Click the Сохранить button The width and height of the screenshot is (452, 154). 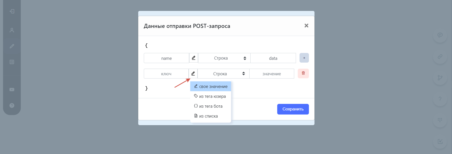pos(293,109)
